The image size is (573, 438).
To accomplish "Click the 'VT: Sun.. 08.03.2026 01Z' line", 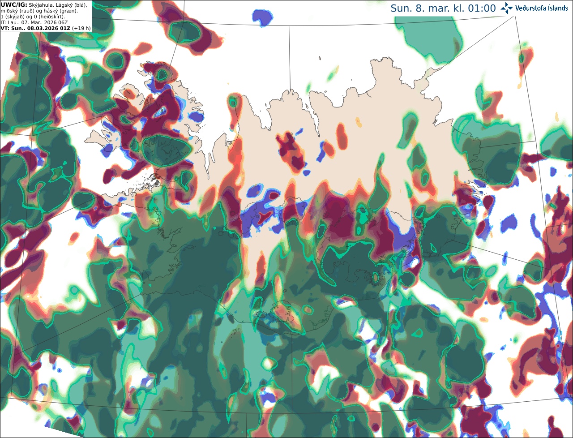I will (x=36, y=28).
